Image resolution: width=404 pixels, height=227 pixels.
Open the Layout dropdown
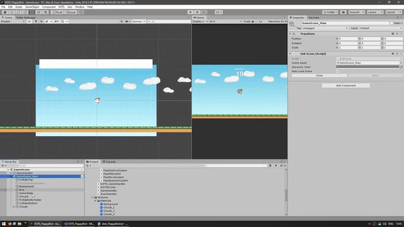(x=393, y=12)
